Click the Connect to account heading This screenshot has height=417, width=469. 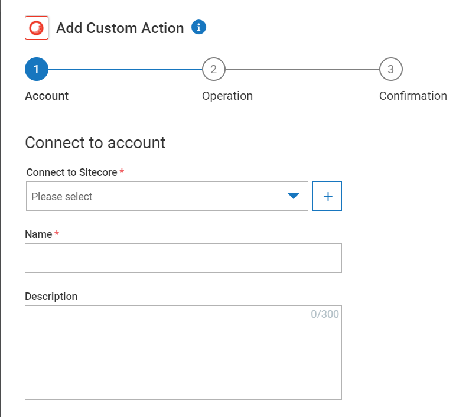coord(95,143)
